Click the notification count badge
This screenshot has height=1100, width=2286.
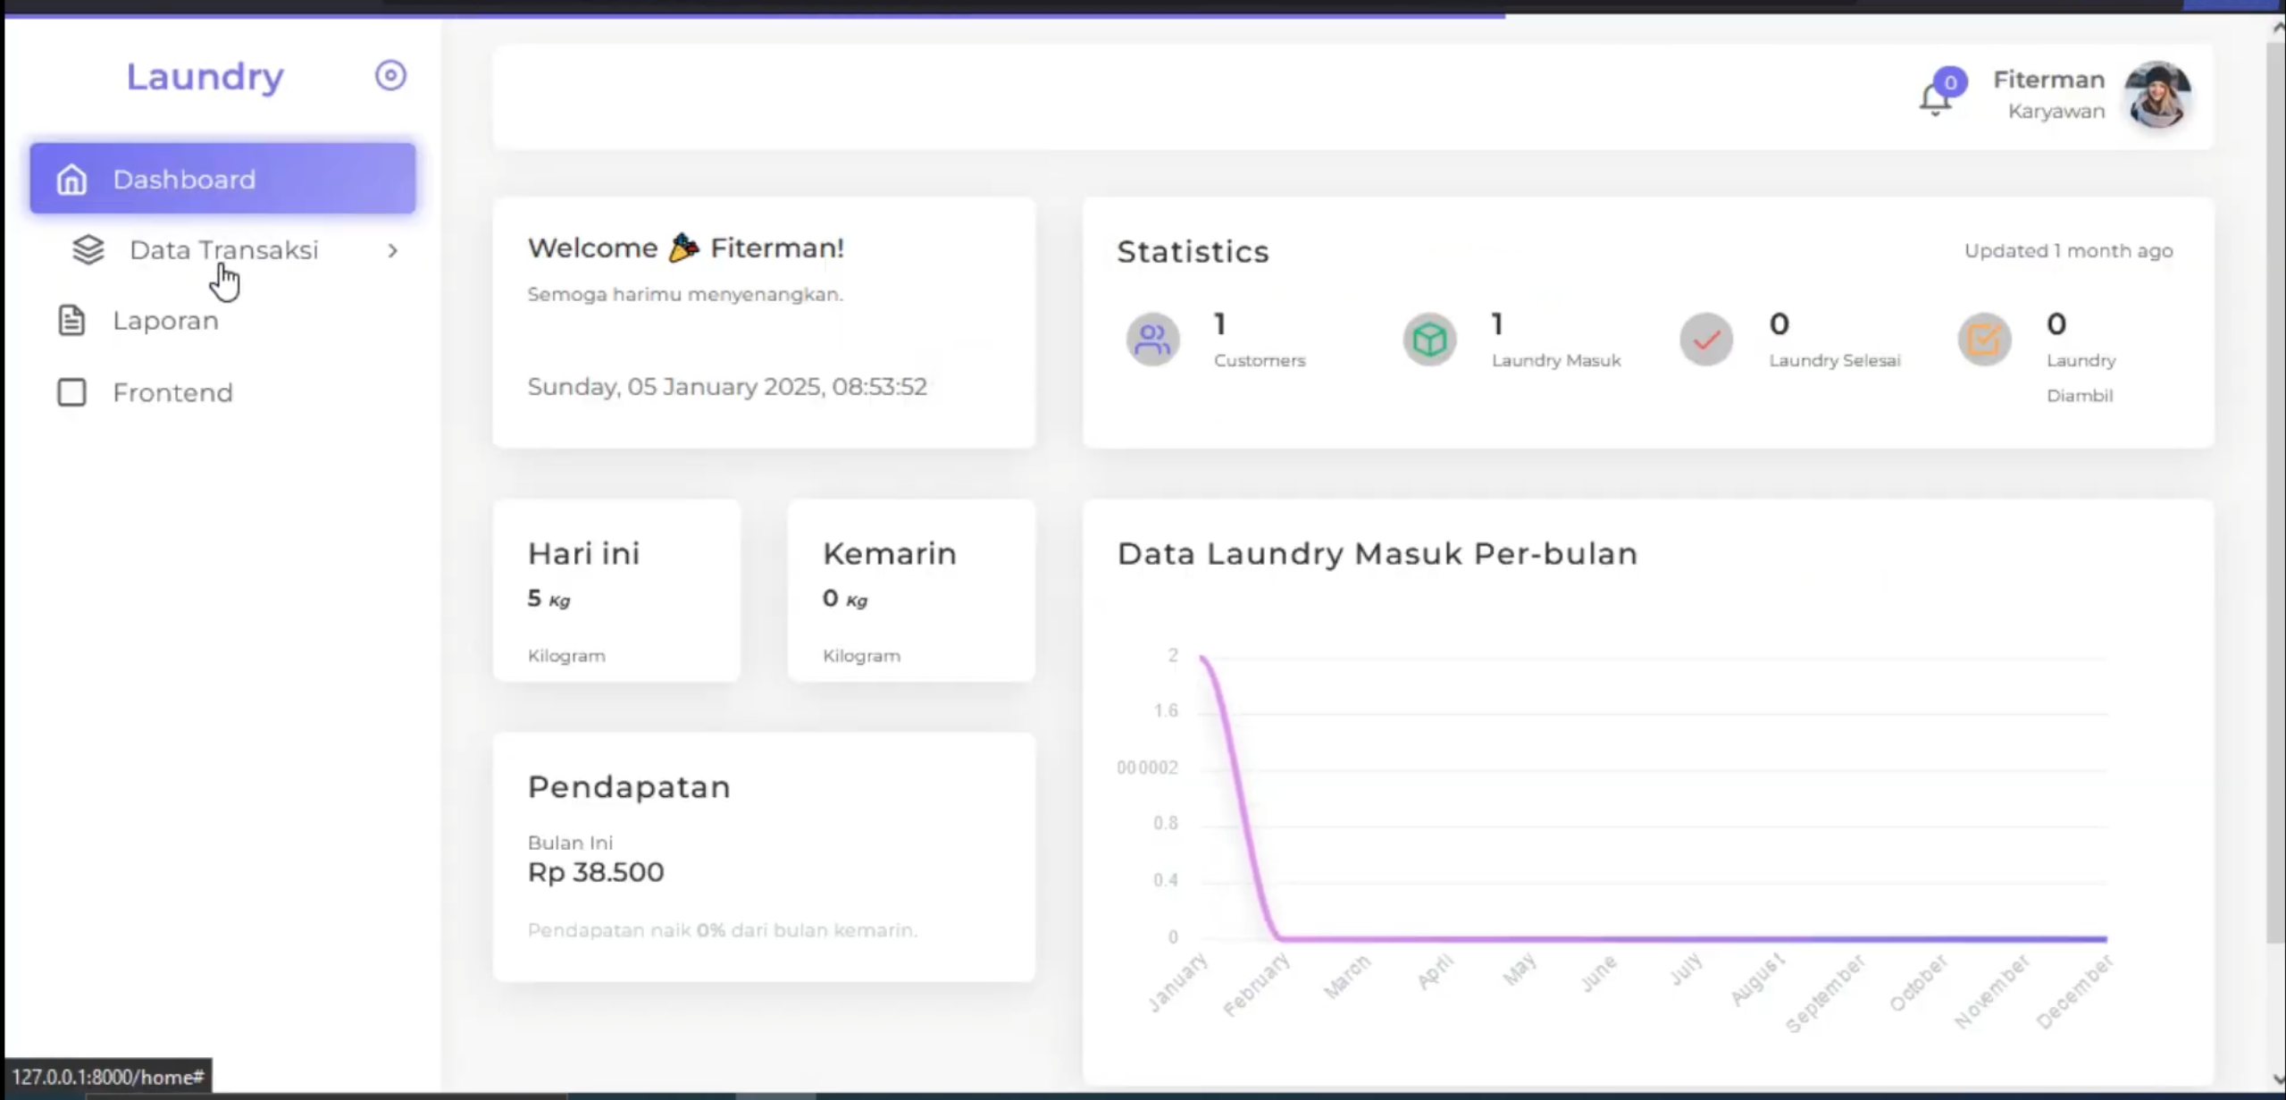(x=1950, y=82)
